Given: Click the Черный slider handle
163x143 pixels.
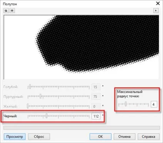Looking at the screenshot, I should (x=47, y=116).
